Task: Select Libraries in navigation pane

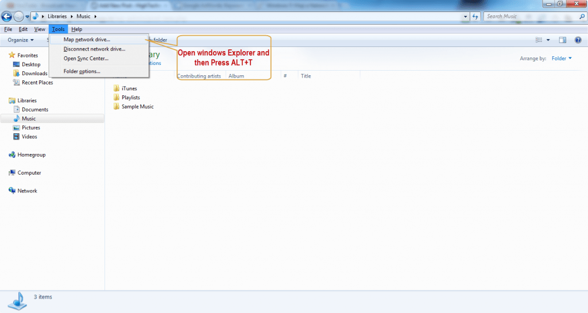Action: [x=27, y=101]
